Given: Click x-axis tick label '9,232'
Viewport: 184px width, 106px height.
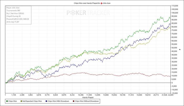Looking at the screenshot, I should (72, 95).
